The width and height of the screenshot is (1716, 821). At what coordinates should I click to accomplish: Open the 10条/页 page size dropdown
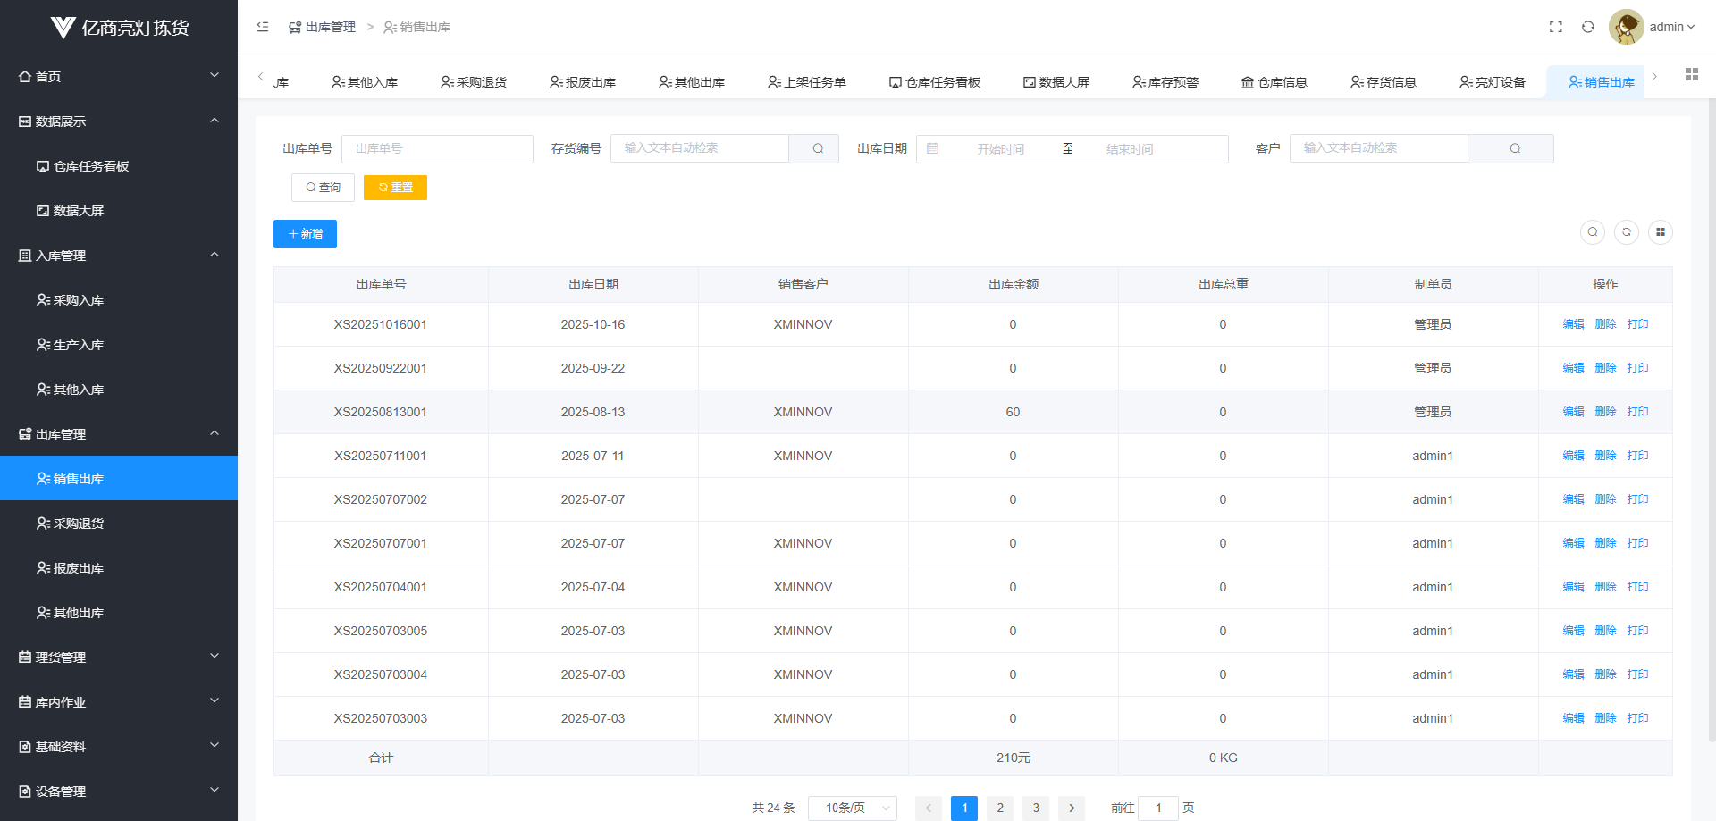click(x=852, y=808)
